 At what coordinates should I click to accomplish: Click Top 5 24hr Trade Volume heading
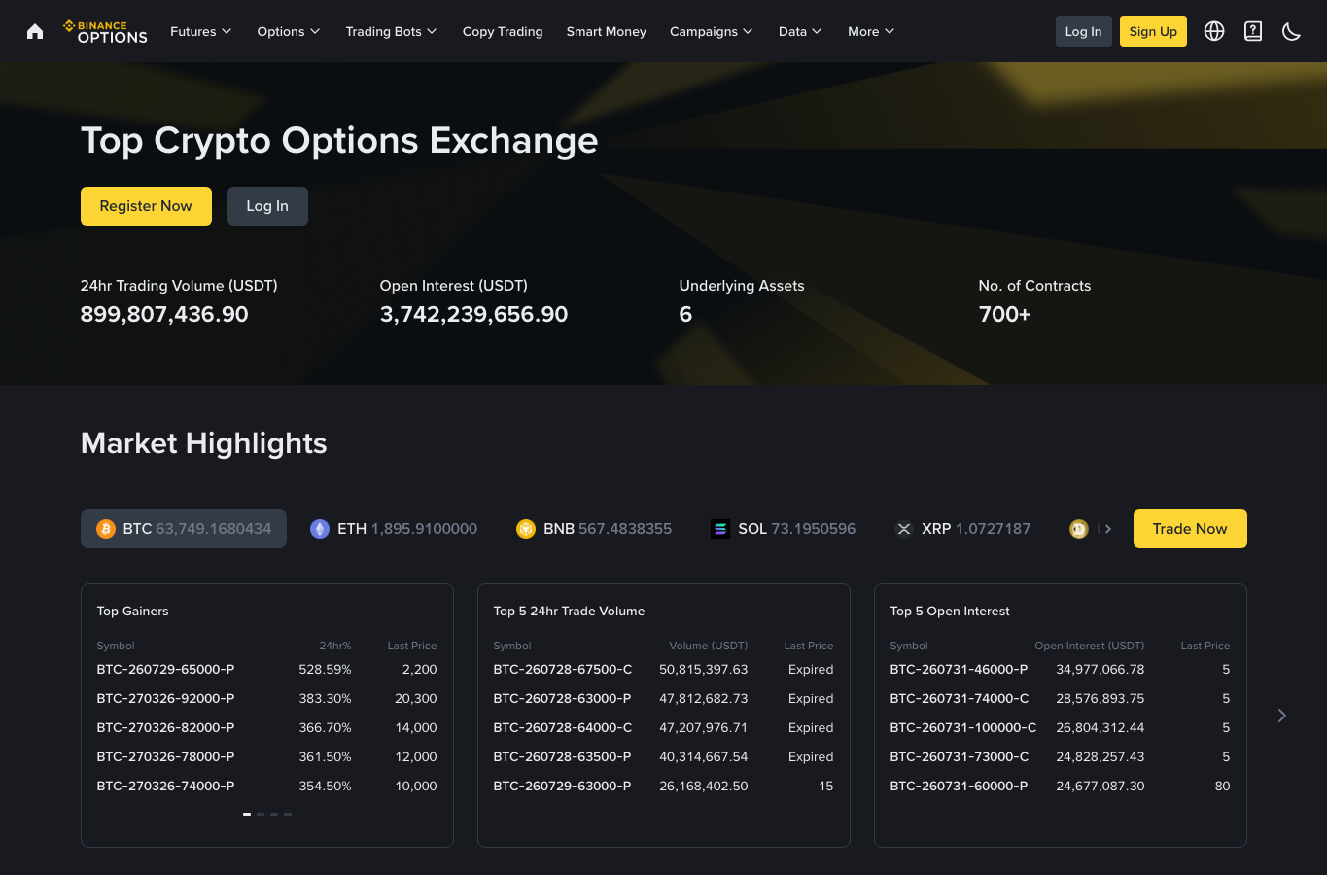(x=569, y=611)
